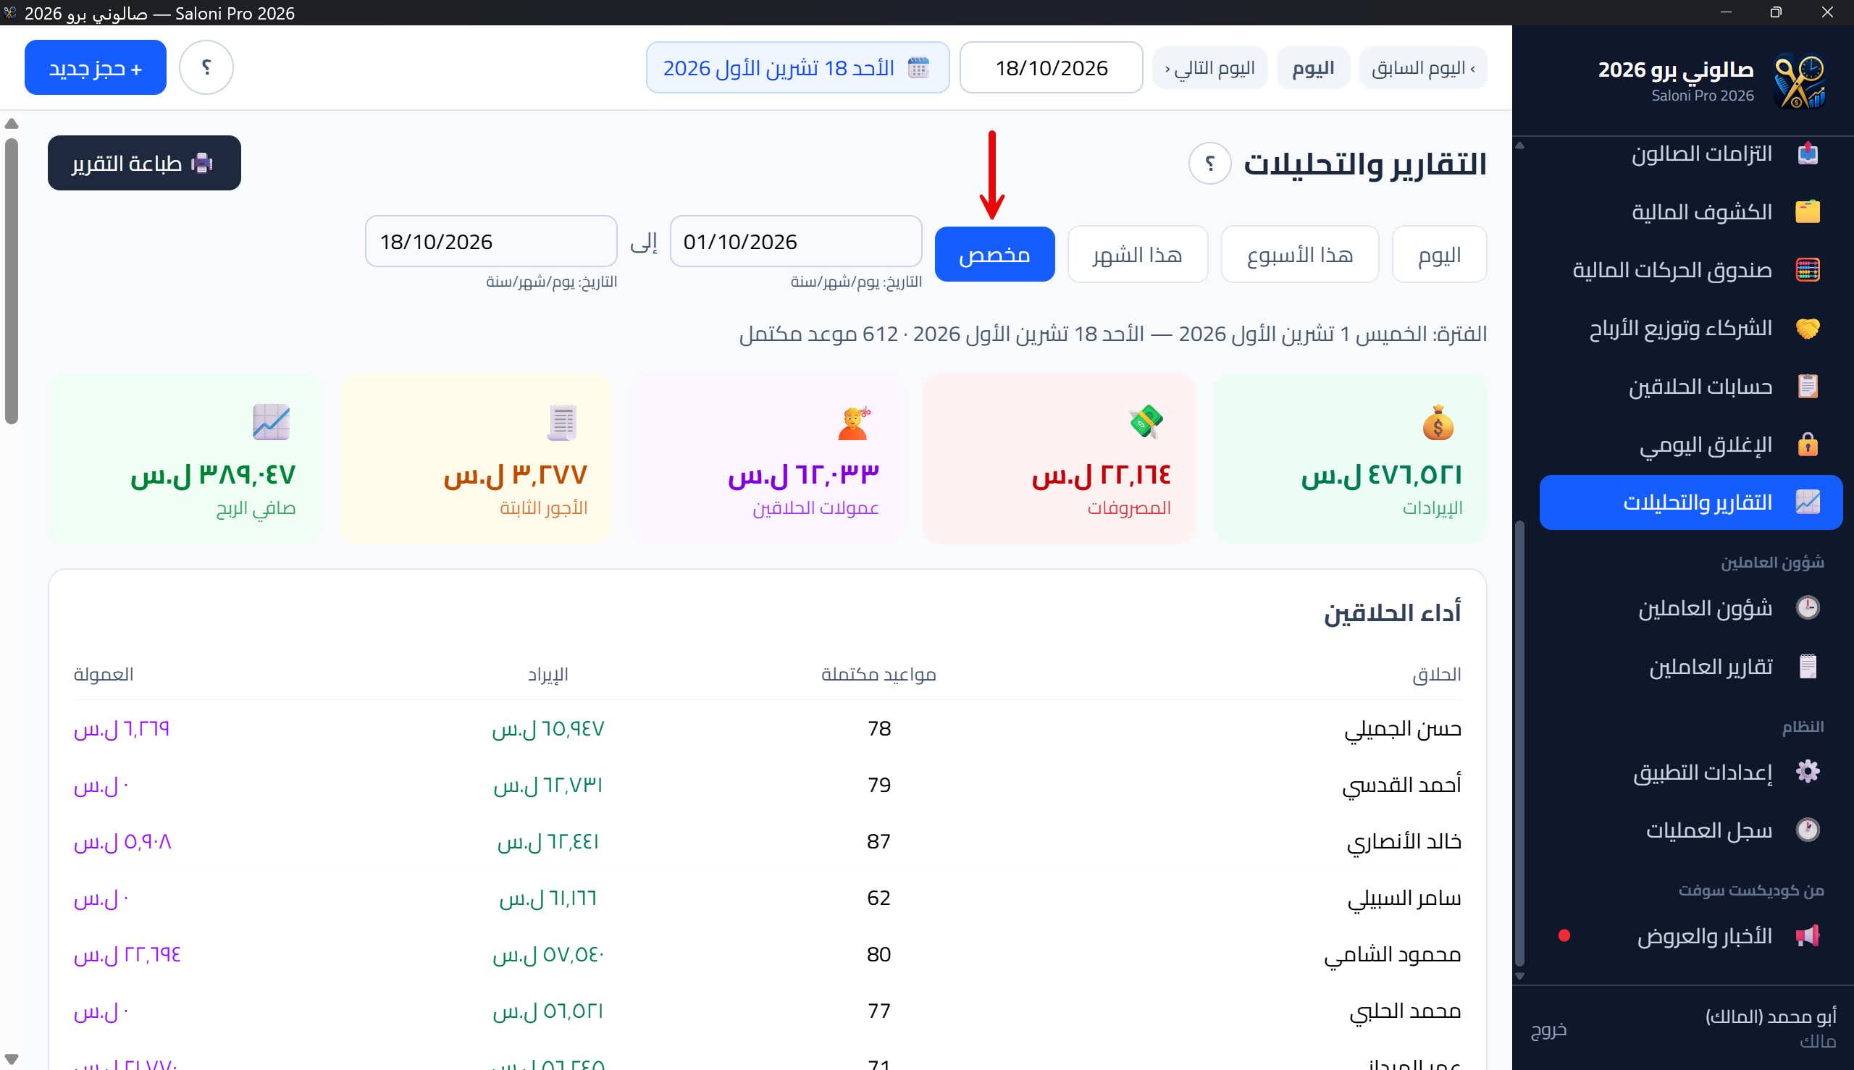
Task: Click the حجز جديد new booking button
Action: tap(96, 67)
